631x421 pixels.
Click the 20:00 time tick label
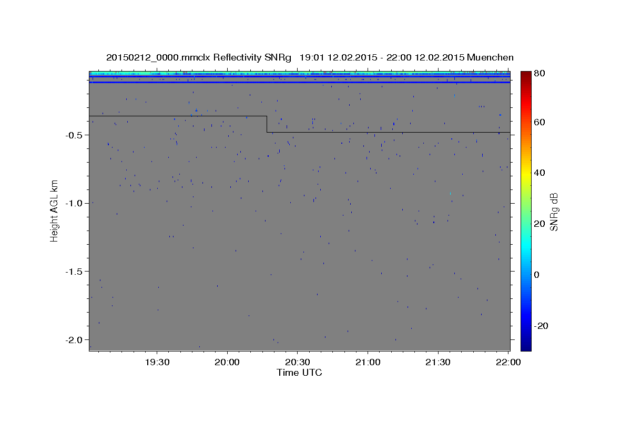[227, 363]
